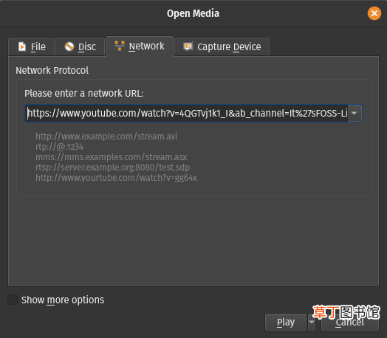Close the Open Media dialog with orange X
The width and height of the screenshot is (387, 338).
tap(374, 13)
